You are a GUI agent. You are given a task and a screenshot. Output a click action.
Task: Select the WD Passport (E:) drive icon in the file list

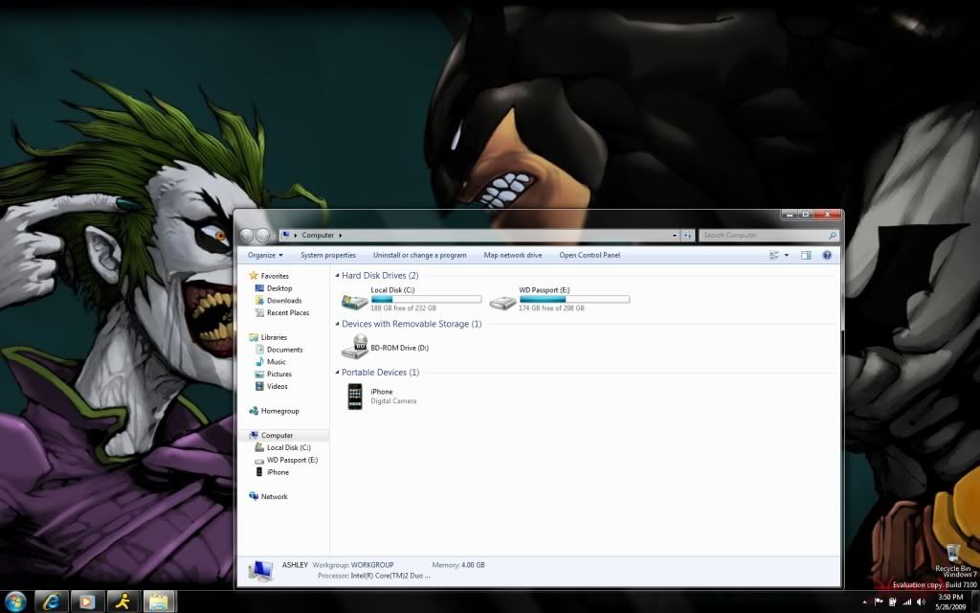[x=502, y=302]
